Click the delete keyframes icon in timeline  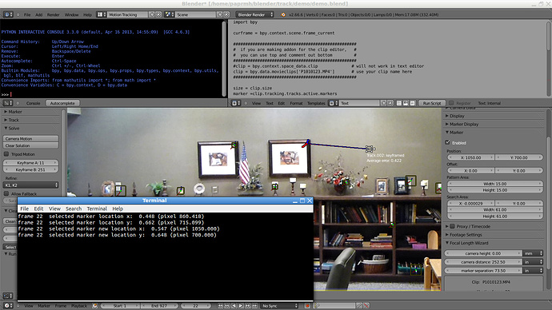click(x=366, y=305)
